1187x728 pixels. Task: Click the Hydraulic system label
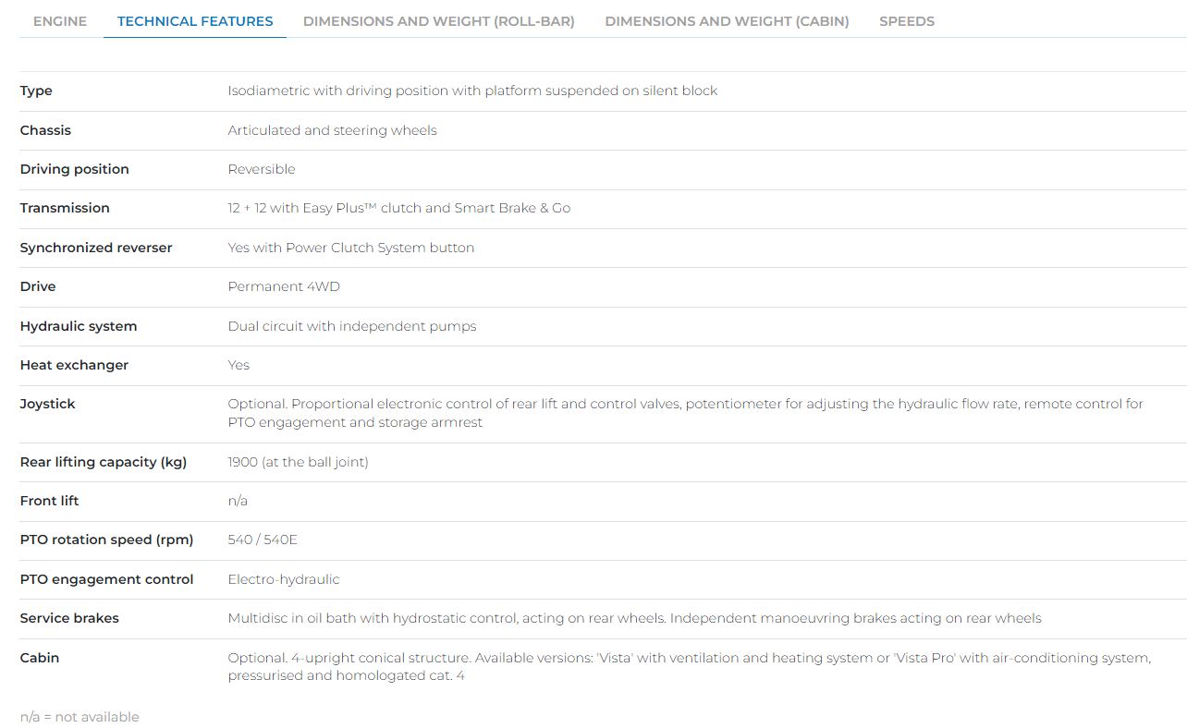pos(79,326)
